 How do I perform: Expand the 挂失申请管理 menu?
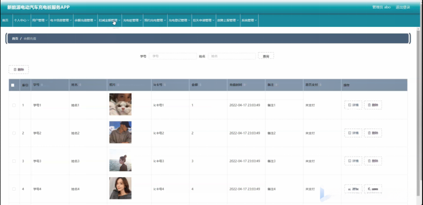(x=204, y=20)
